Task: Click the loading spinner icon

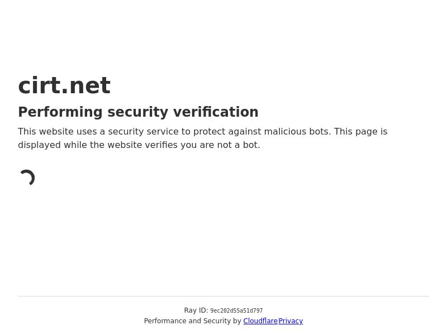Action: click(27, 178)
